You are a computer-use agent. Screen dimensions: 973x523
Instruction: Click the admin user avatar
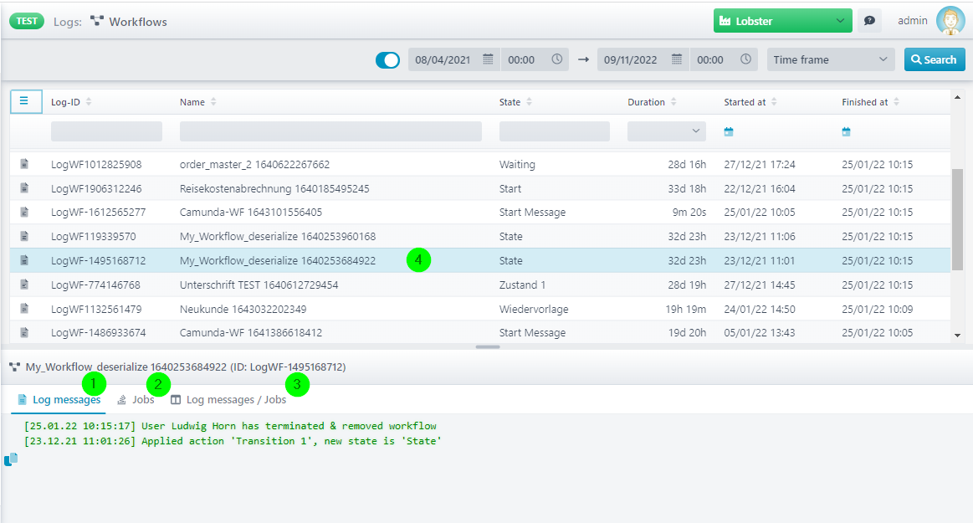[x=950, y=20]
